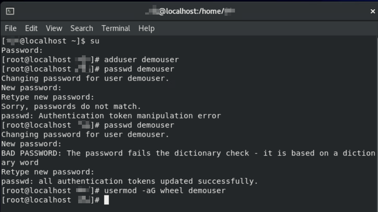Click the 'Authentication token manipulation error' line
378x212 pixels.
111,116
